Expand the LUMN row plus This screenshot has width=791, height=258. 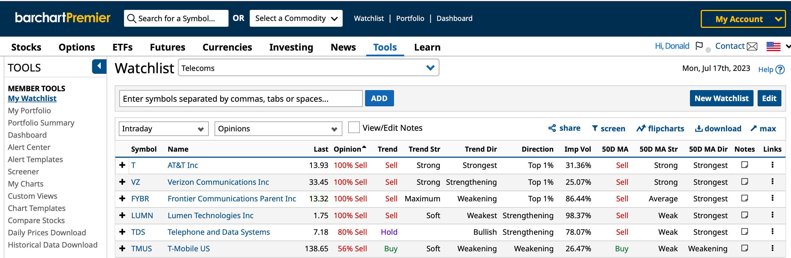point(122,215)
